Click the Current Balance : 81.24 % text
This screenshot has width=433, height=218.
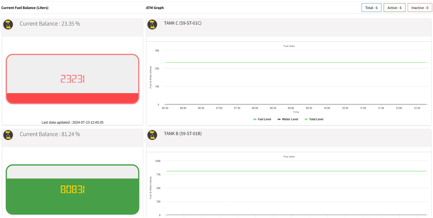50,134
